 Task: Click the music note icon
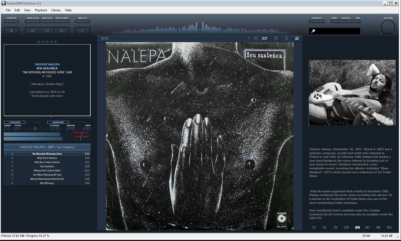pyautogui.click(x=249, y=38)
